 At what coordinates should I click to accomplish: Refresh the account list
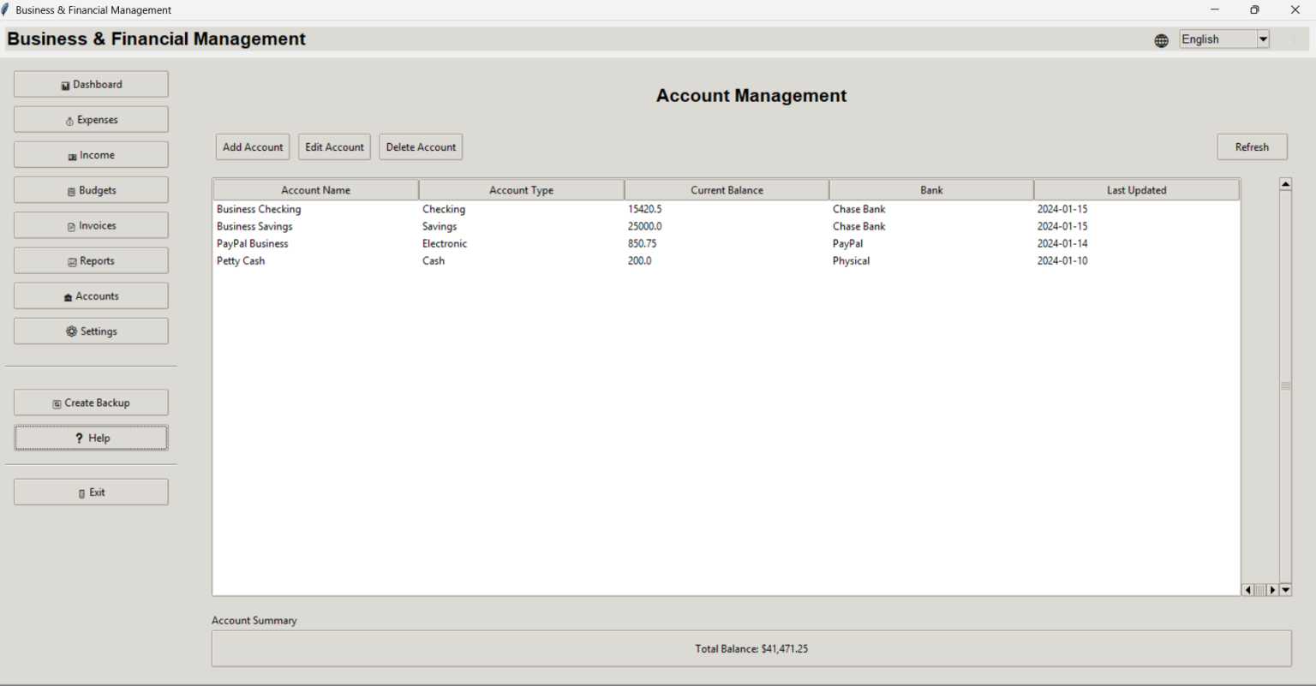tap(1252, 146)
